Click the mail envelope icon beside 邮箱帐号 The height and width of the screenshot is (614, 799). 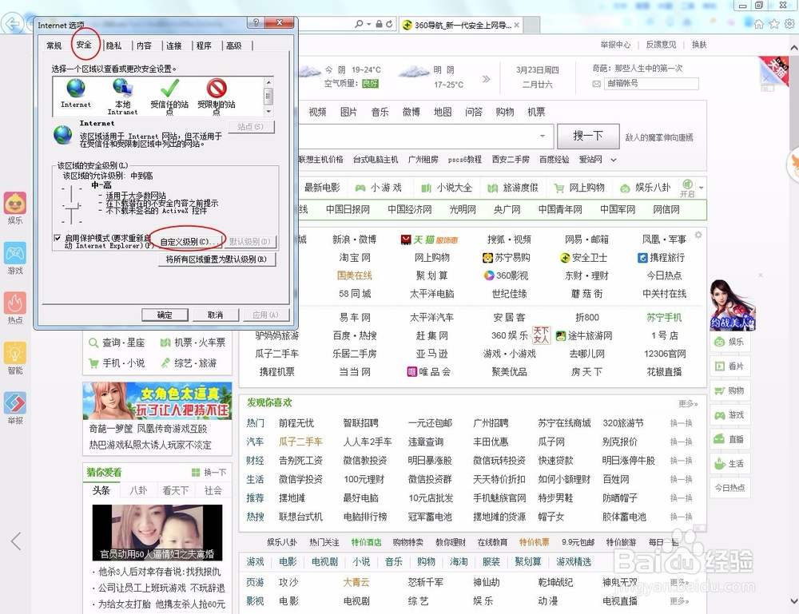(596, 84)
